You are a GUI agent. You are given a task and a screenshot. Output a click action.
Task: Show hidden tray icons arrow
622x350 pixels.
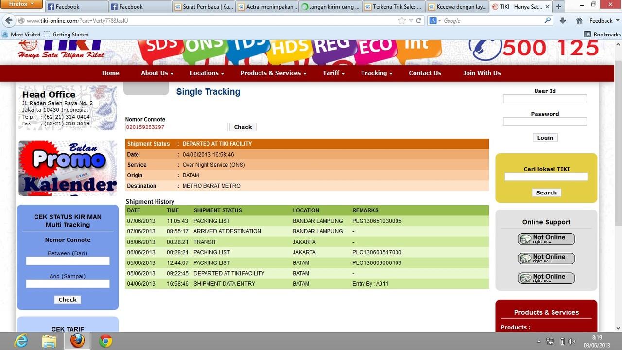pos(538,341)
